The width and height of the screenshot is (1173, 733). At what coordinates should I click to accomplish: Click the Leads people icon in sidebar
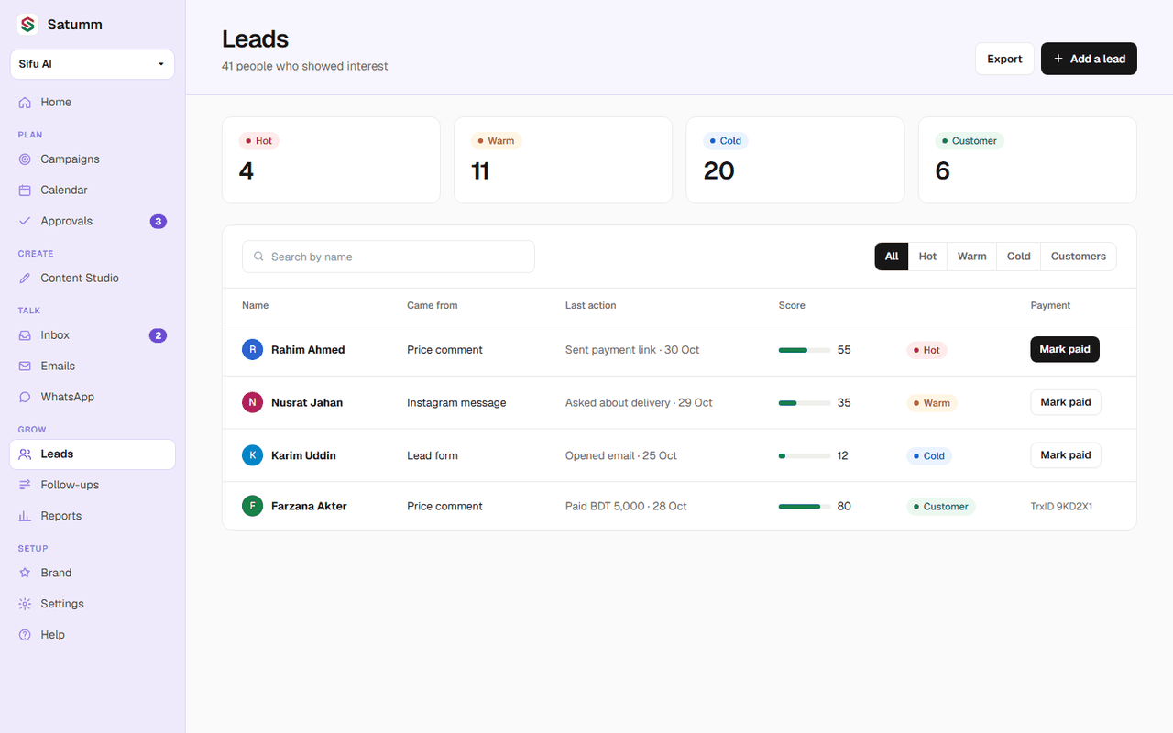pos(25,454)
